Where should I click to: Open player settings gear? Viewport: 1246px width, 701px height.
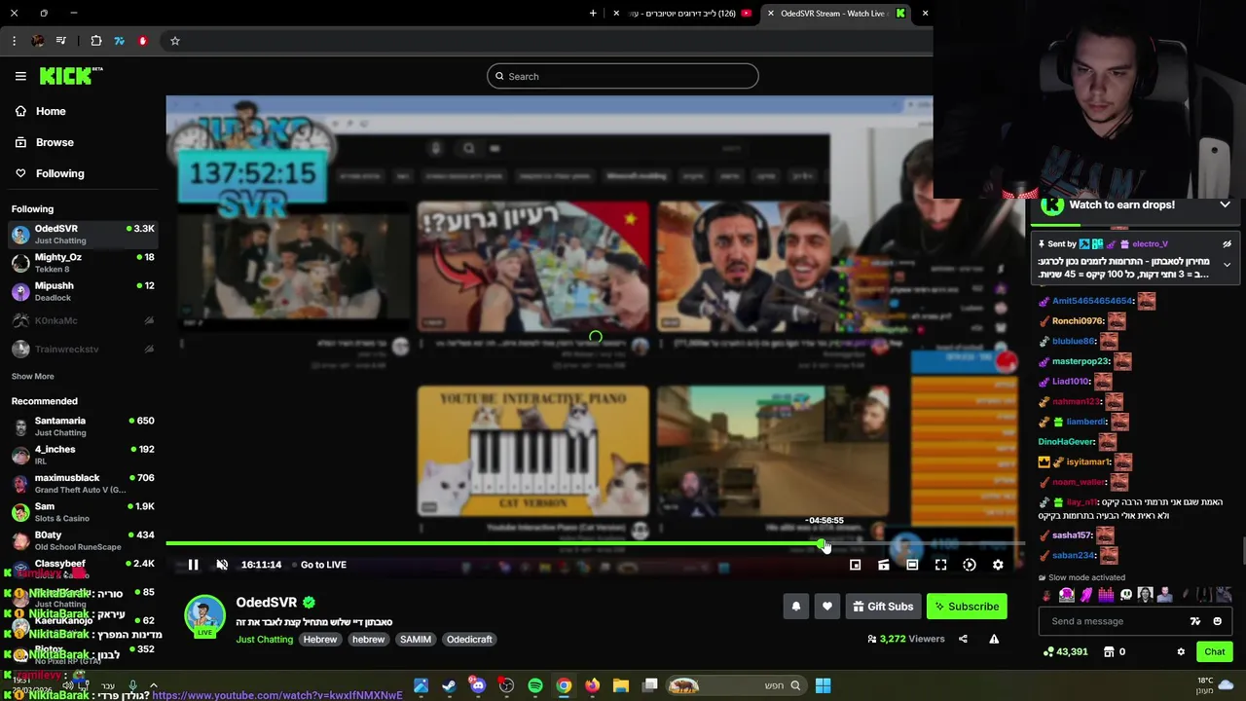pos(998,565)
